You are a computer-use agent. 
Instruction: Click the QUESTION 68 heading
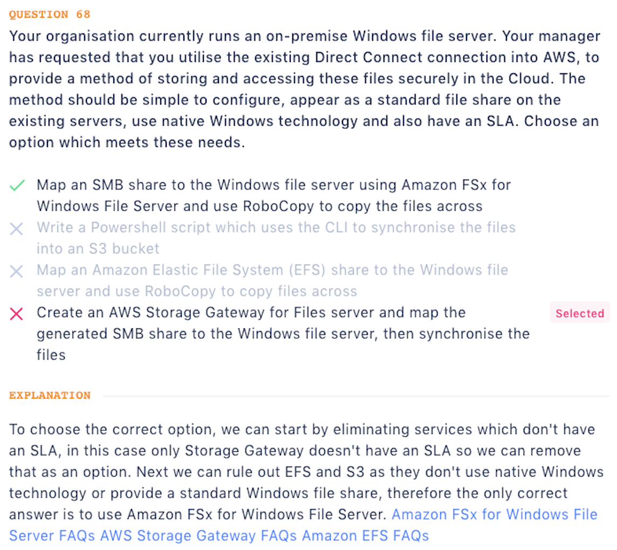tap(50, 15)
